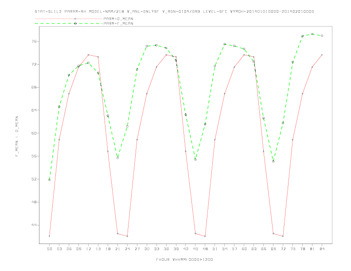Screen dimensions: 351x271
Task: Select the PARM=O_MEAN legend label
Action: (x=118, y=19)
